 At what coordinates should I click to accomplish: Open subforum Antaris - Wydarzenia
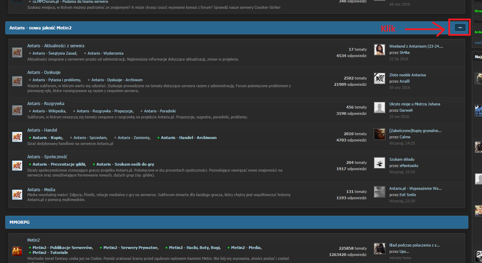point(106,53)
